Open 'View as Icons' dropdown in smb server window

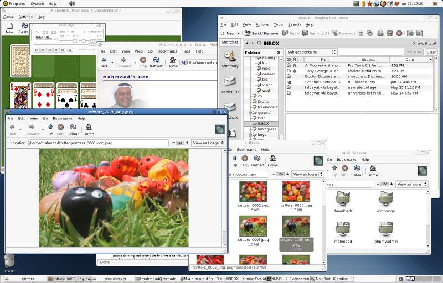[x=410, y=184]
